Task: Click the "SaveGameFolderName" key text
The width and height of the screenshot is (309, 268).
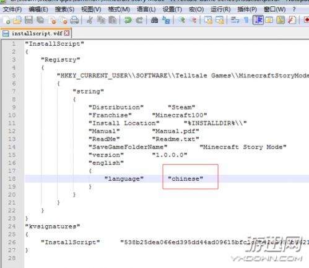Action: tap(128, 147)
